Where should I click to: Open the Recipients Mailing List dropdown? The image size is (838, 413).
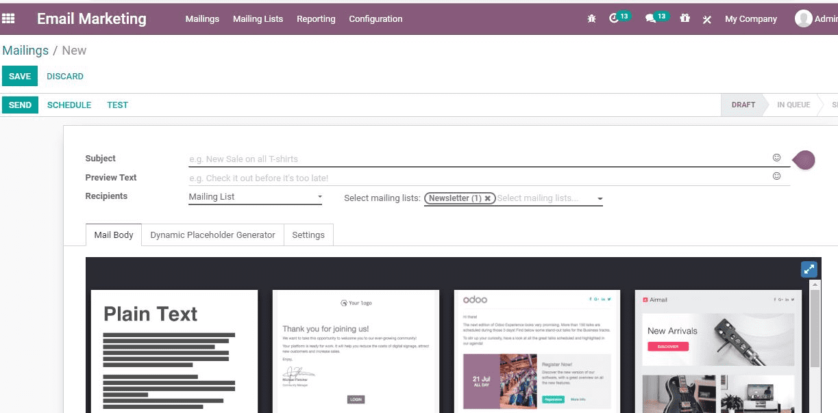click(x=256, y=197)
